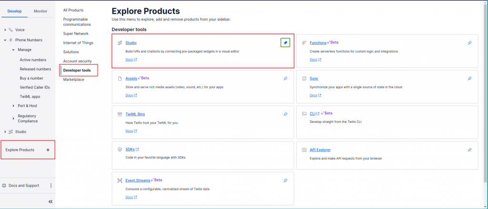Click the plus icon beside Explore Products

coord(48,150)
